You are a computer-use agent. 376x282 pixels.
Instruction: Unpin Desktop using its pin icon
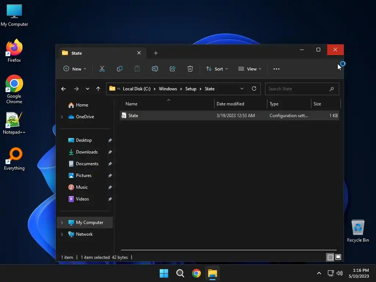pos(110,140)
